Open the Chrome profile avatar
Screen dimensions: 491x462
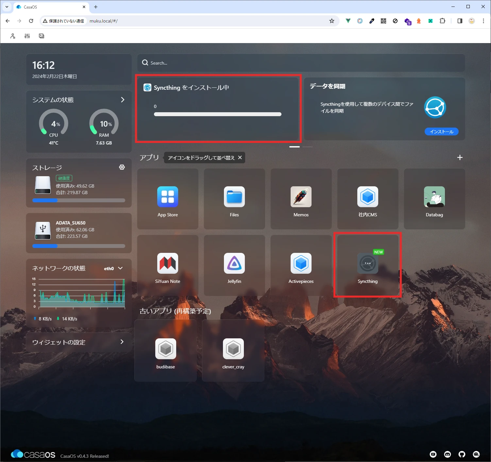coord(471,21)
